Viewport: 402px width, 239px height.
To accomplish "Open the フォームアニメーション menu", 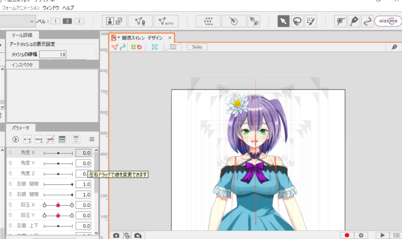I will click(21, 8).
